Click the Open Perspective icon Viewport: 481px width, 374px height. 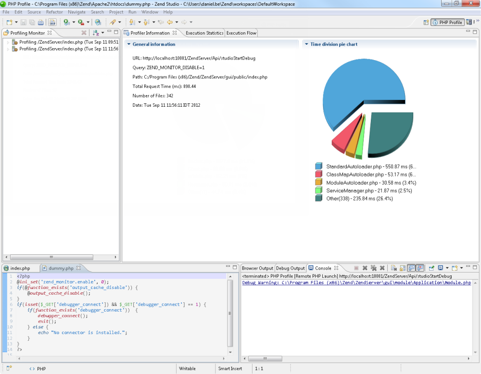click(x=426, y=22)
